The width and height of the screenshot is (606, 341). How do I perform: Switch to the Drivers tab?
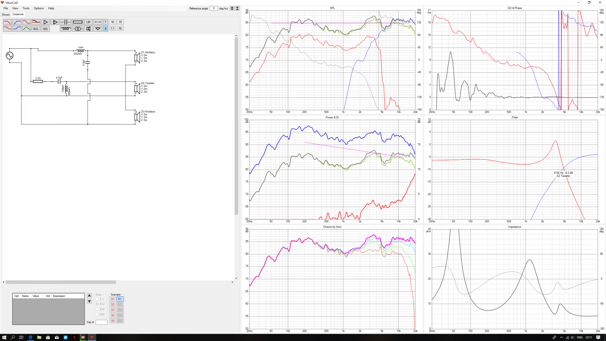6,15
